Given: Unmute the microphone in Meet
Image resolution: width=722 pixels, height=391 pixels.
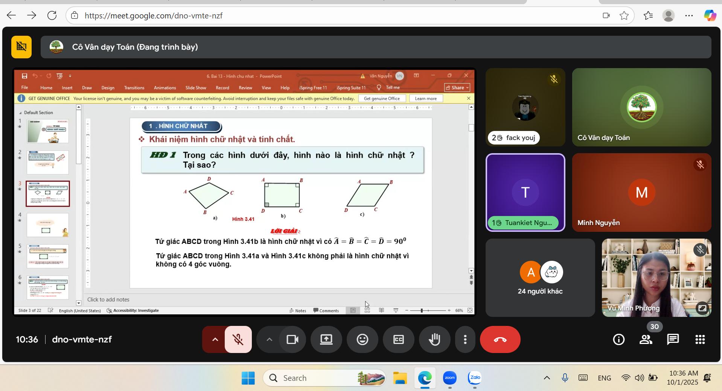Looking at the screenshot, I should point(238,339).
